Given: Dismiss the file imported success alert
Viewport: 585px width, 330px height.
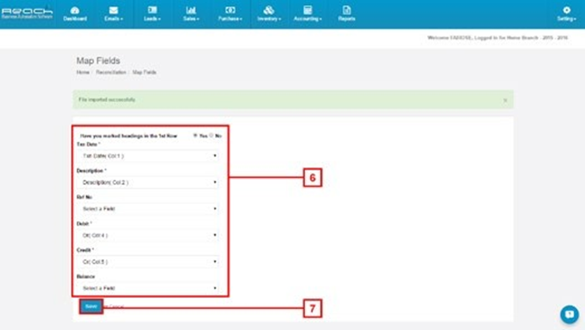Looking at the screenshot, I should [505, 100].
